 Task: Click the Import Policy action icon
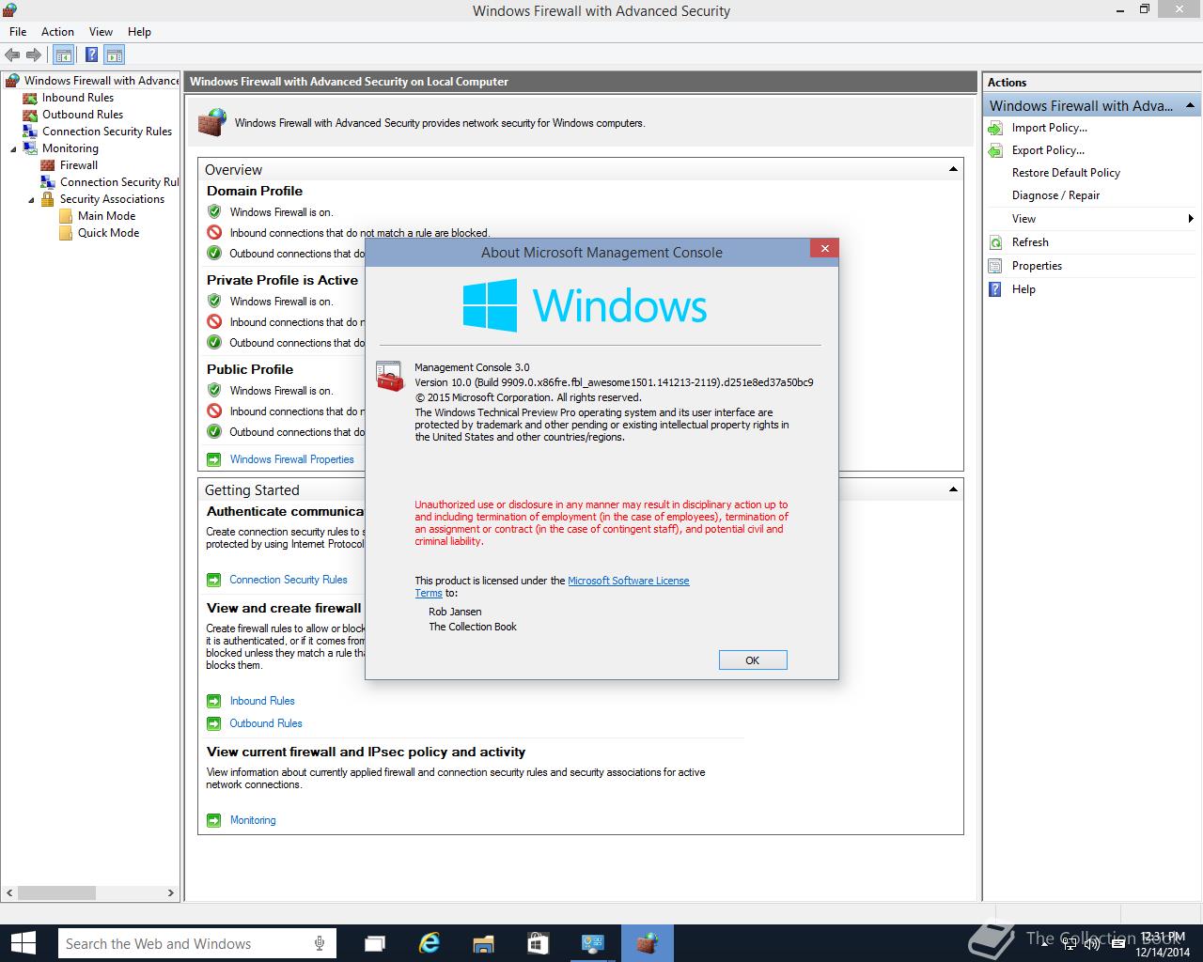point(995,128)
